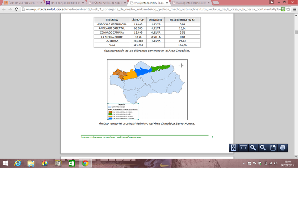Click the Instituto Andaluz de la Caza footer text

pos(111,137)
